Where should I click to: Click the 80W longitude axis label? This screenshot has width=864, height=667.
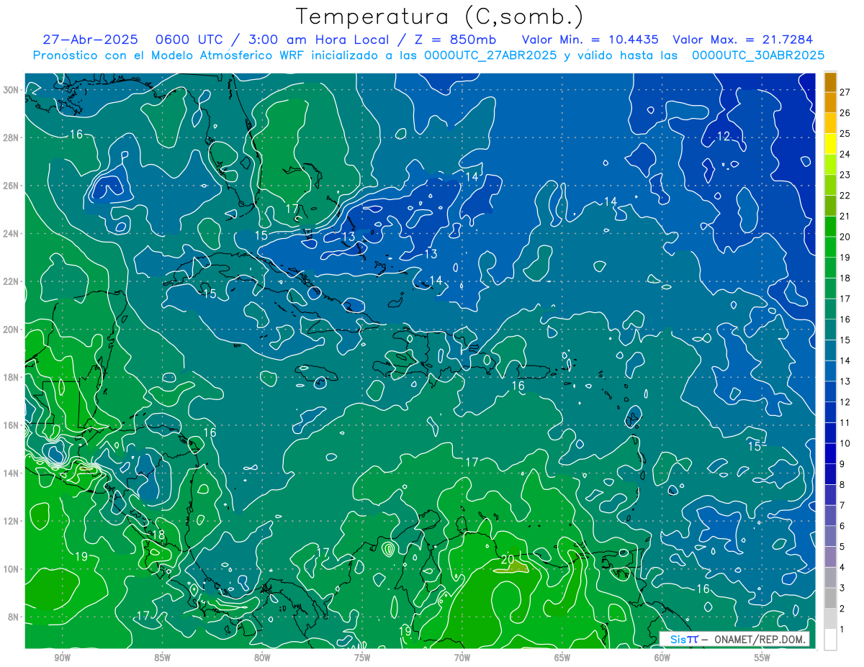coord(262,658)
